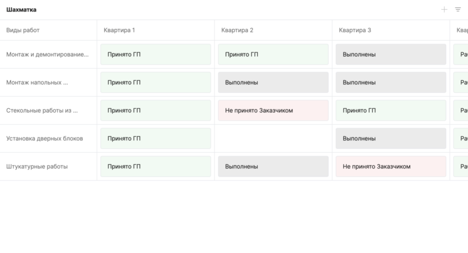Click empty cell for Установка дверных блоков, Квартира 2
Screen dimensions: 468x253
coord(273,139)
